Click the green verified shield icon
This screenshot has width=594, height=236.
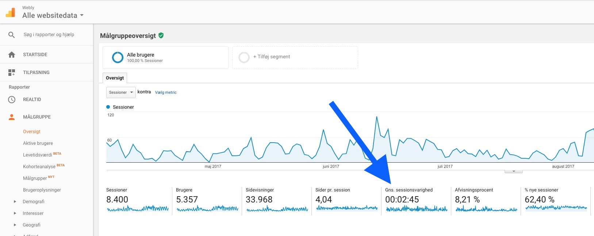pyautogui.click(x=161, y=35)
